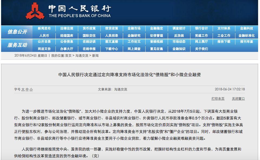Screen dimensions: 260x160
Task: Go to 金融科技 section
Action: tap(246, 28)
